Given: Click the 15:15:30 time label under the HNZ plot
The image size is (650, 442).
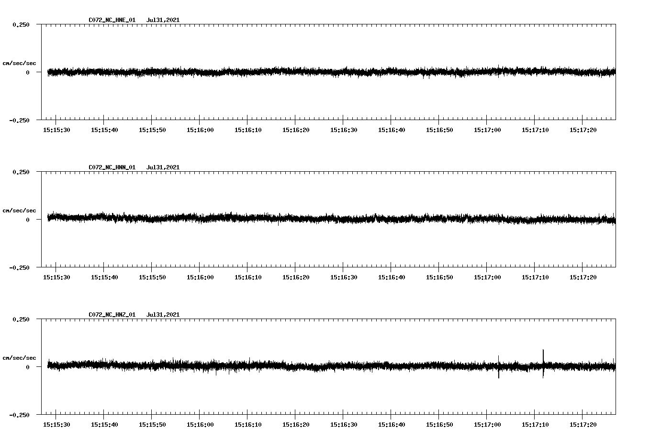Looking at the screenshot, I should [56, 425].
